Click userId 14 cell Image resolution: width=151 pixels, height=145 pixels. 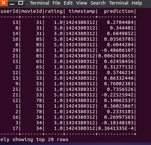(x=15, y=34)
